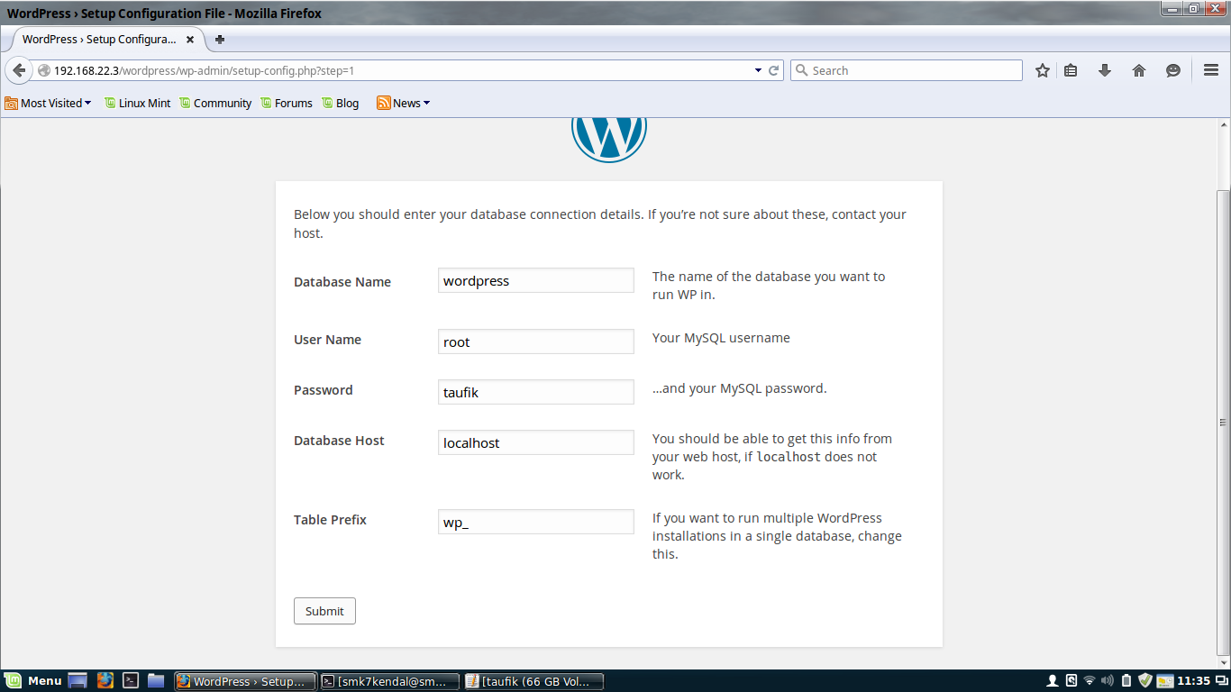Close the WordPress Setup Configuration tab

click(x=190, y=40)
